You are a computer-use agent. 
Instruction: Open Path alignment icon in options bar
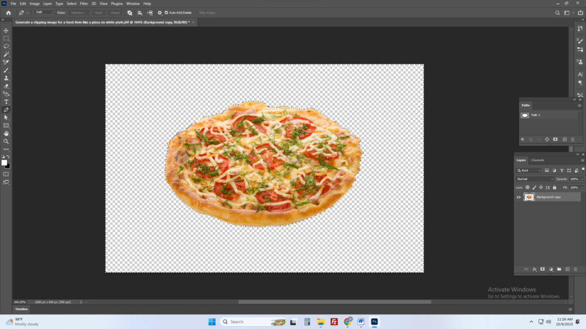(140, 13)
